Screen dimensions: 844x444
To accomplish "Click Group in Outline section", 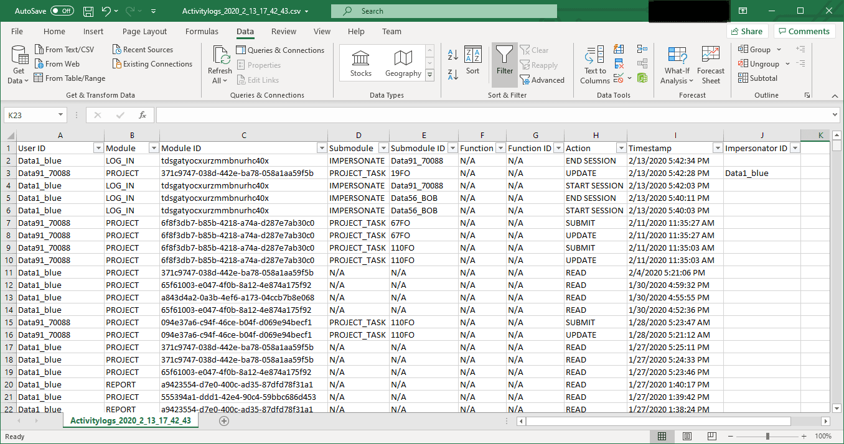I will [x=754, y=50].
